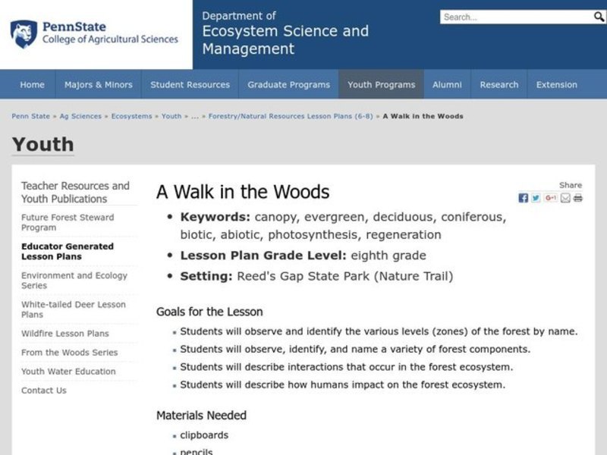Open the Graduate Programs menu item
Screen dimensions: 607x455
[x=288, y=84]
